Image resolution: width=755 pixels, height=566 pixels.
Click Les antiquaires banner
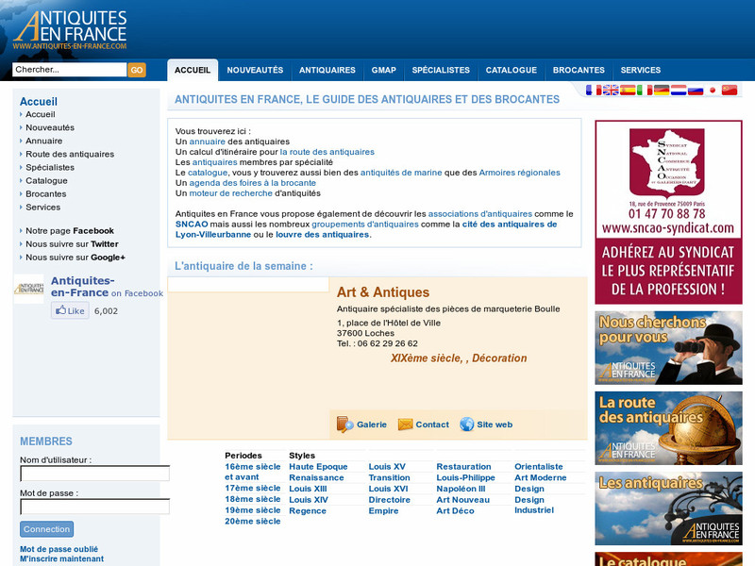[x=668, y=508]
